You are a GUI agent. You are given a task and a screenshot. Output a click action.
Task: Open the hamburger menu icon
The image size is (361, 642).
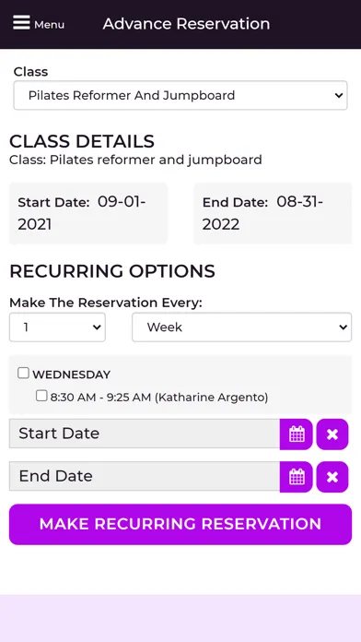click(x=21, y=22)
